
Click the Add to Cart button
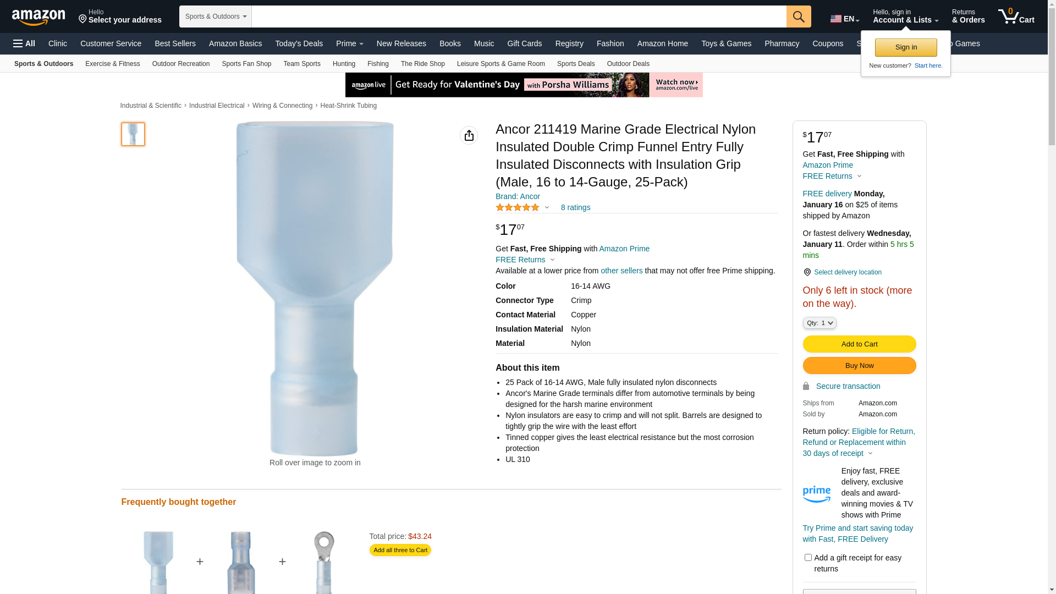click(x=859, y=344)
